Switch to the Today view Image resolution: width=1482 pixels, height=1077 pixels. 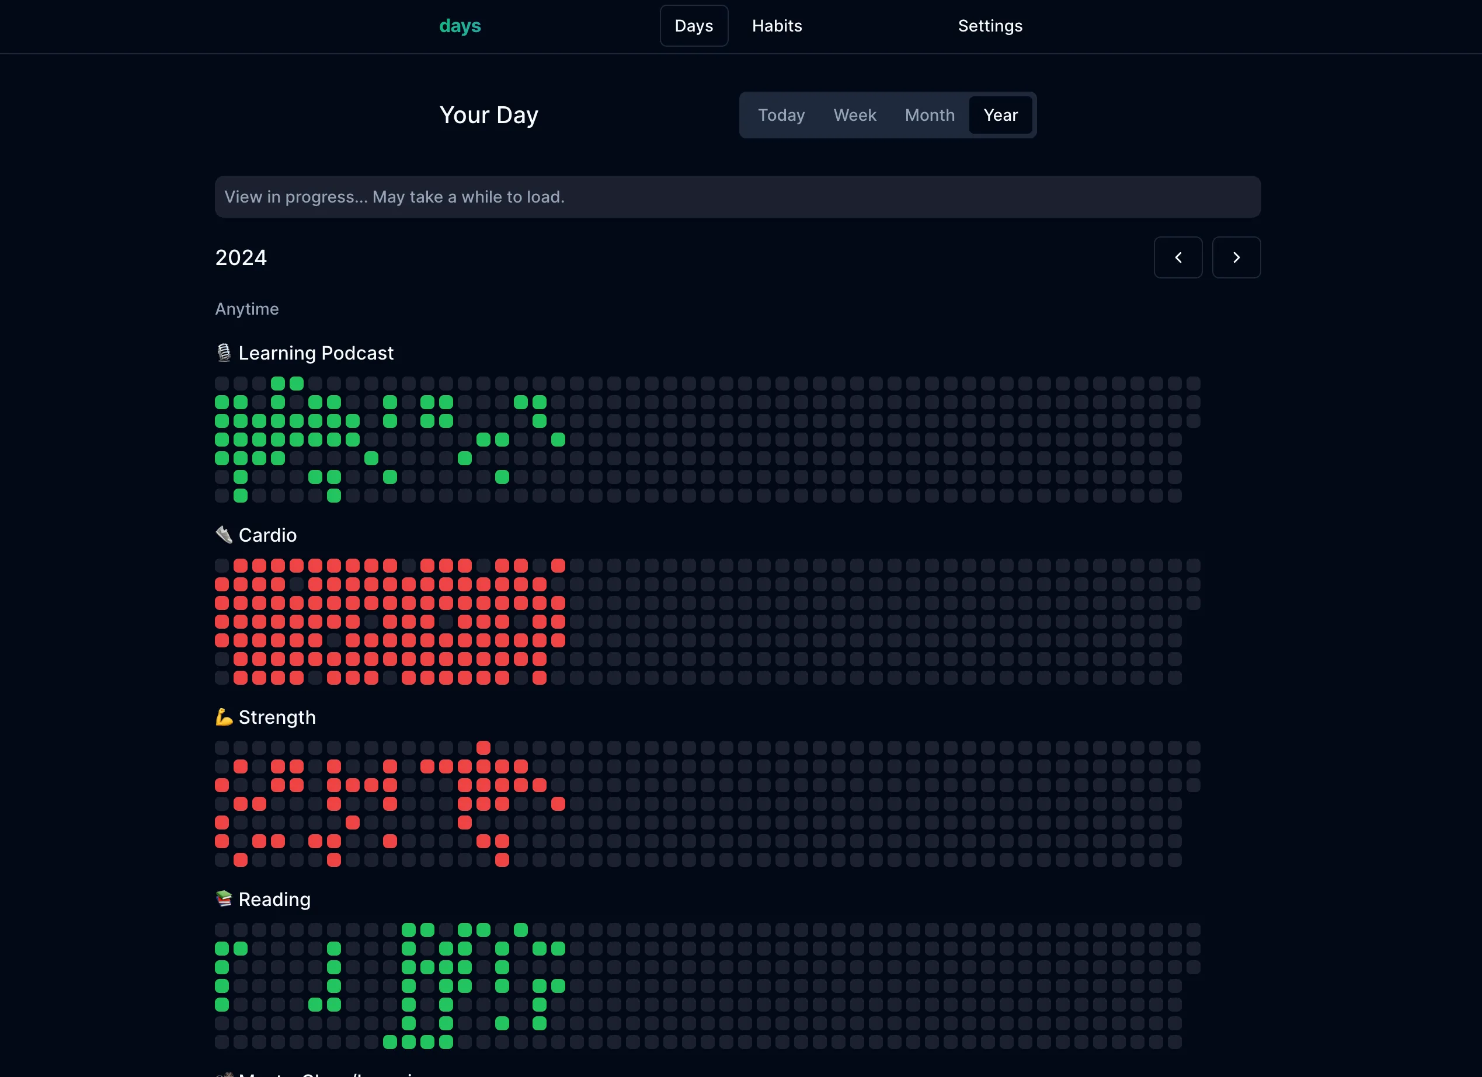point(781,115)
